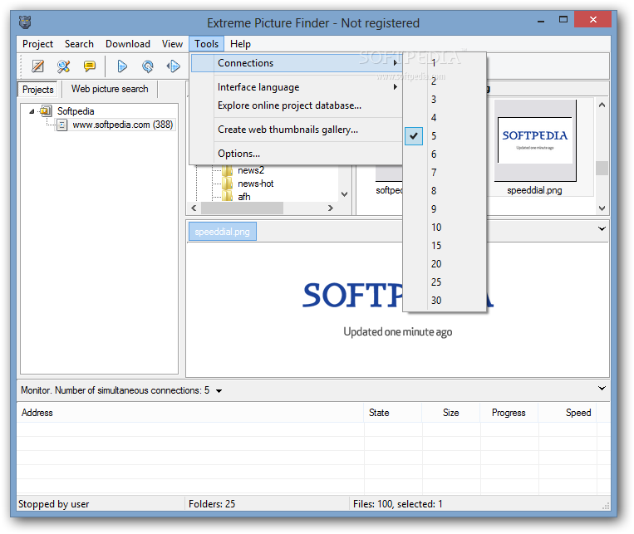Choose Create web thumbnails gallery

click(296, 130)
